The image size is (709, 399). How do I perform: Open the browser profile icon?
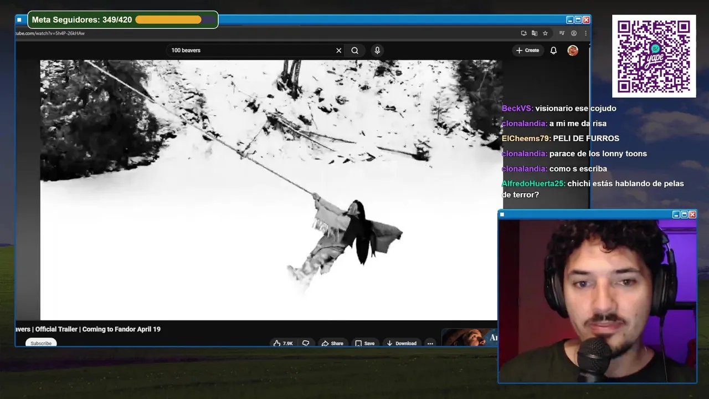574,33
